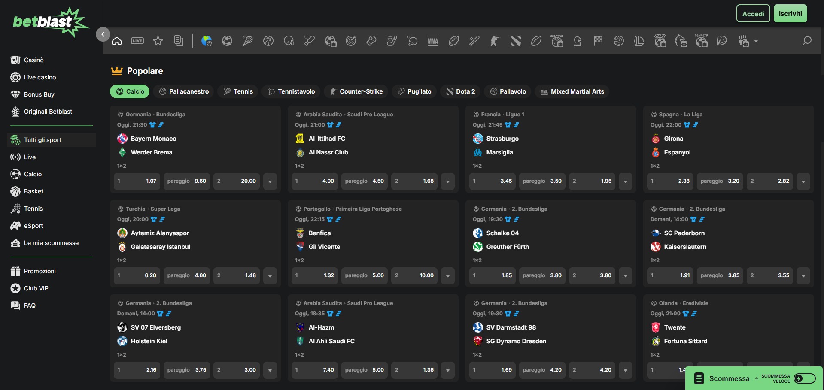
Task: Select the checkered flag racing icon
Action: [x=598, y=41]
